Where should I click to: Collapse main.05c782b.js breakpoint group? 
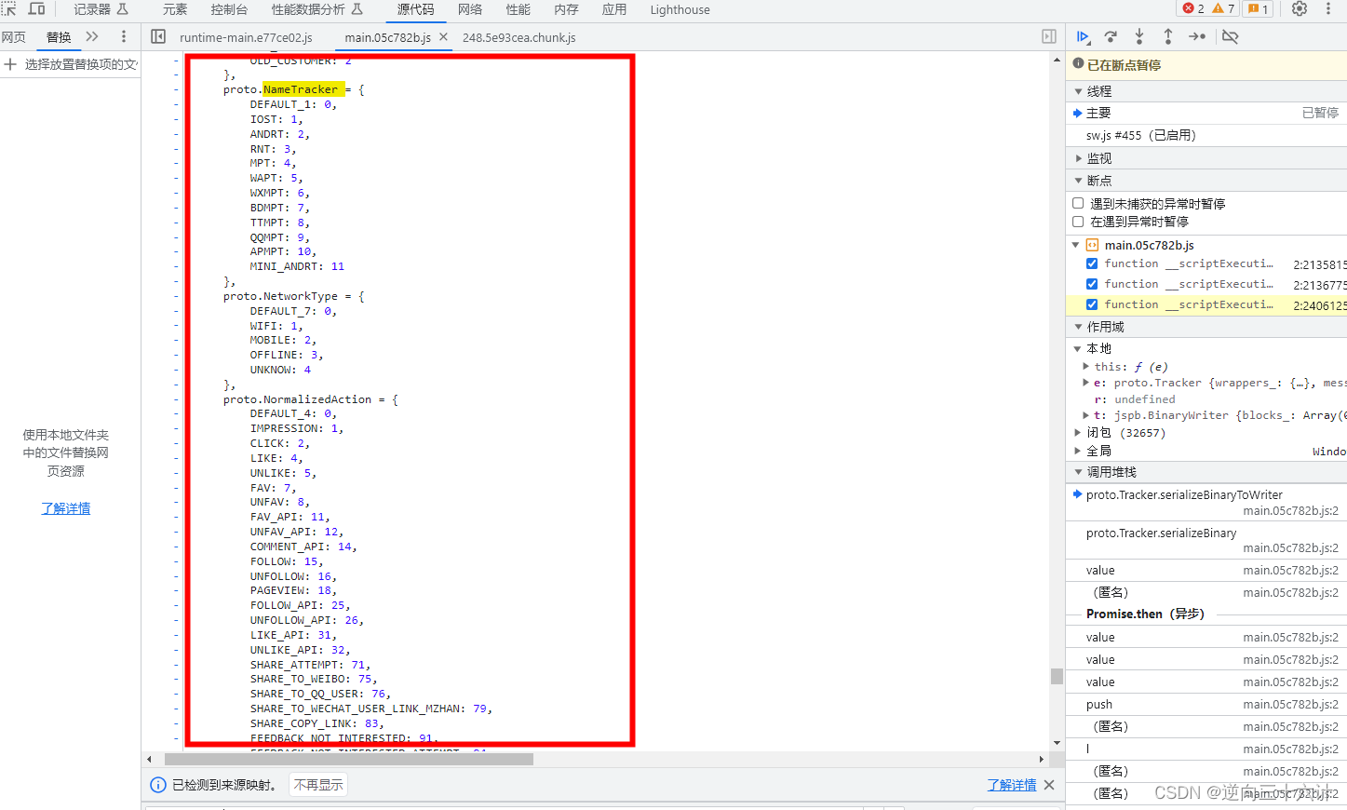(x=1076, y=245)
